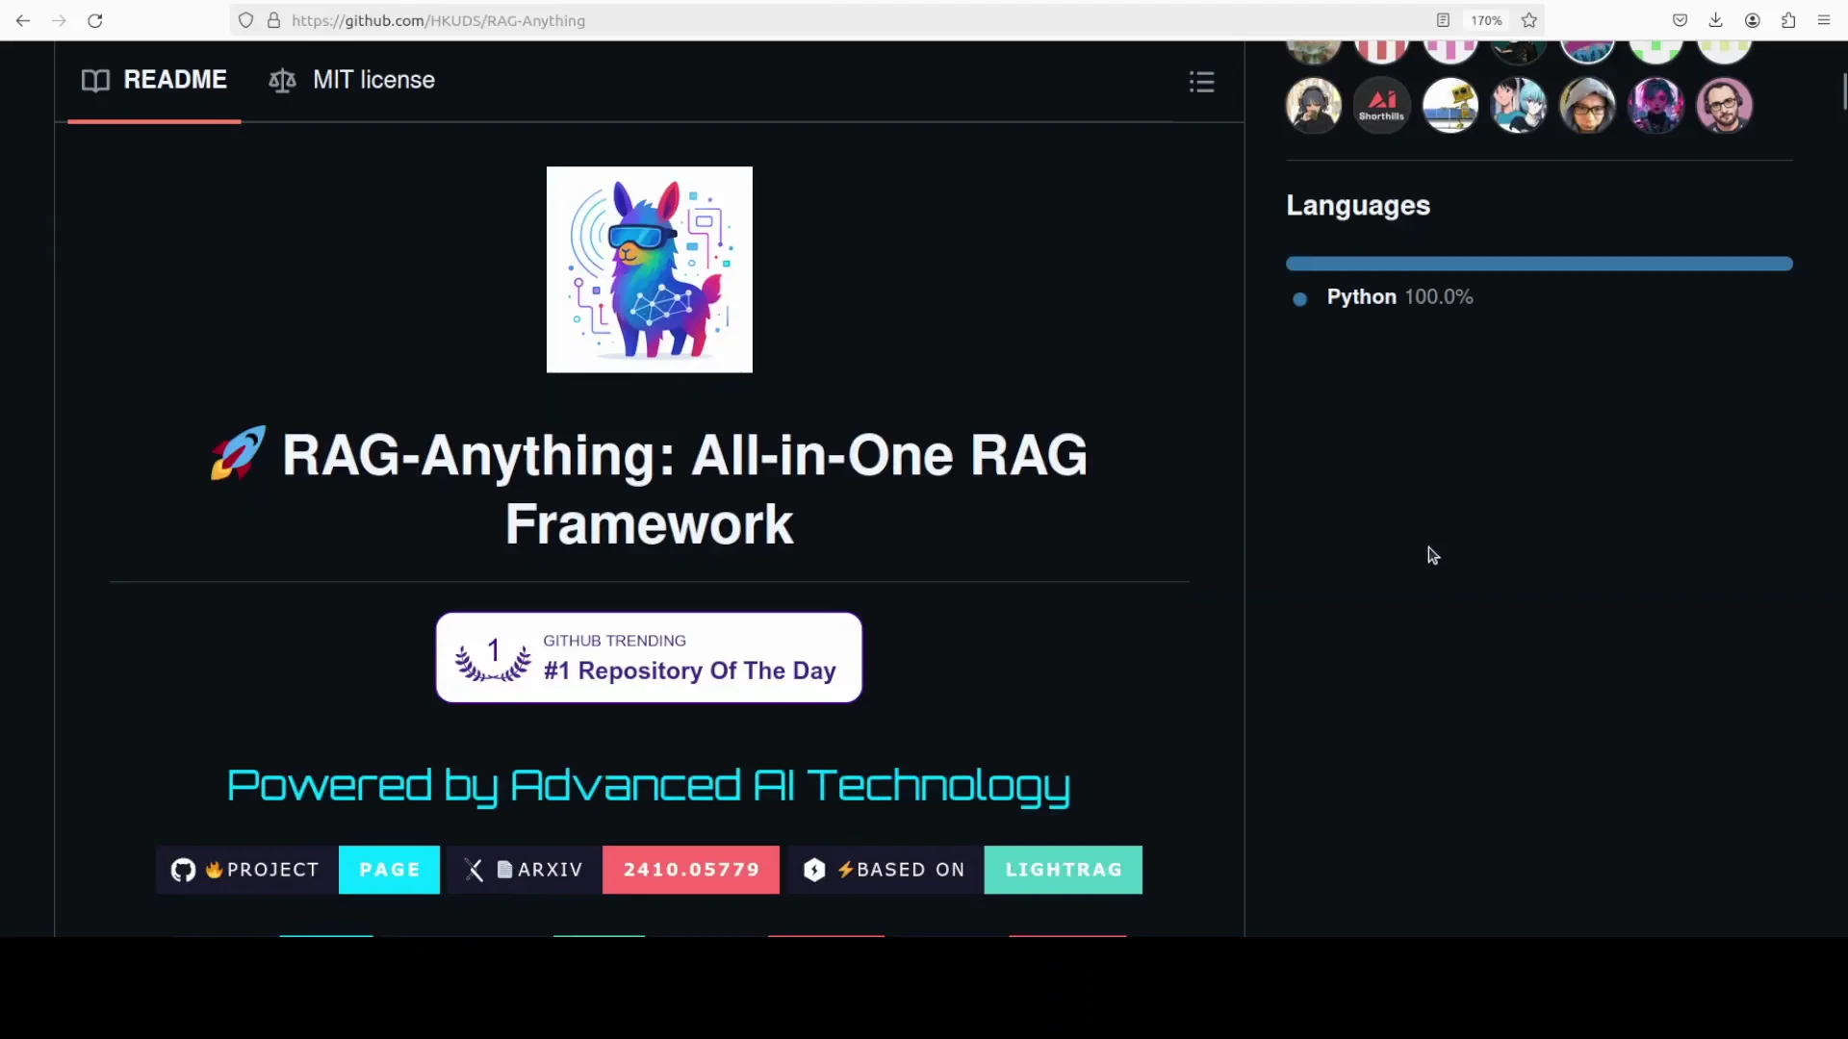Click the Python color bullet under Languages

tap(1300, 299)
